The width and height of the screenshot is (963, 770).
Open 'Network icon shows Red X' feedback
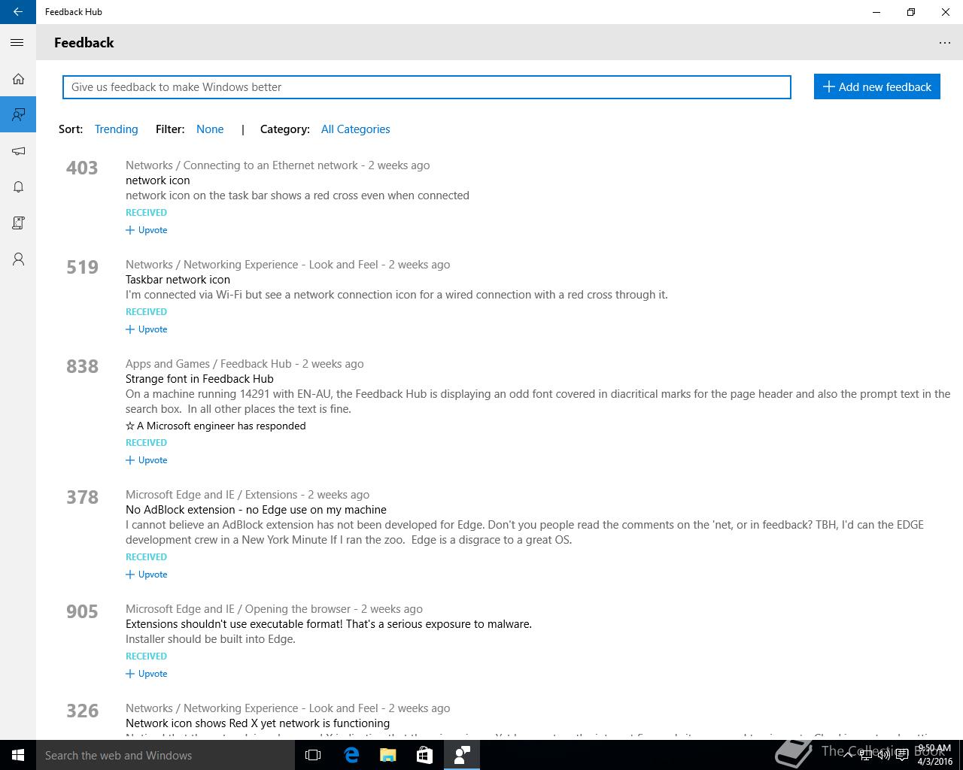pos(257,723)
